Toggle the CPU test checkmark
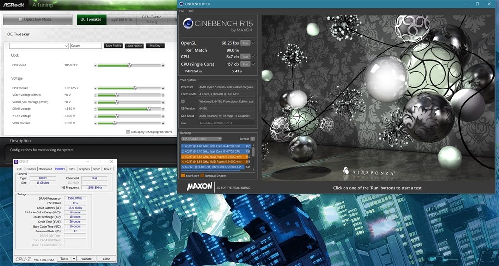 (253, 57)
